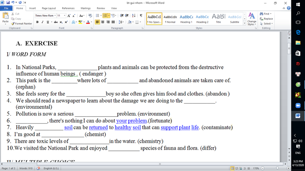Click the Words: 910 counter
The height and width of the screenshot is (171, 305).
(26, 168)
